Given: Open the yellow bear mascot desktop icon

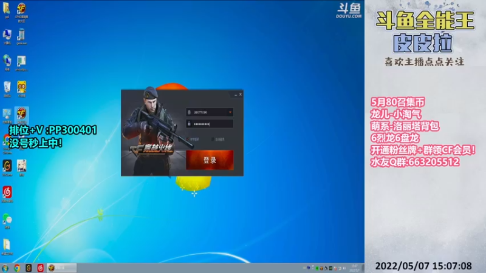Looking at the screenshot, I should point(21,89).
